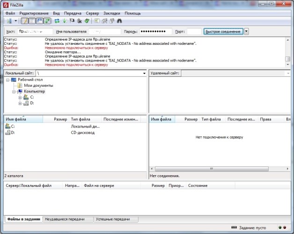The height and width of the screenshot is (234, 294).
Task: Click the binoculars search icon
Action: (x=120, y=21)
